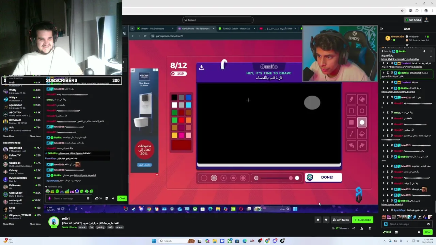Open Odablock recommended channel
The image size is (436, 245).
(x=22, y=164)
